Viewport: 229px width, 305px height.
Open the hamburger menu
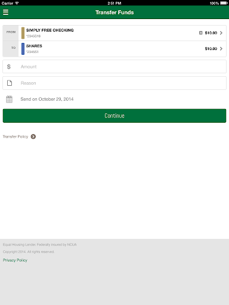tap(5, 12)
